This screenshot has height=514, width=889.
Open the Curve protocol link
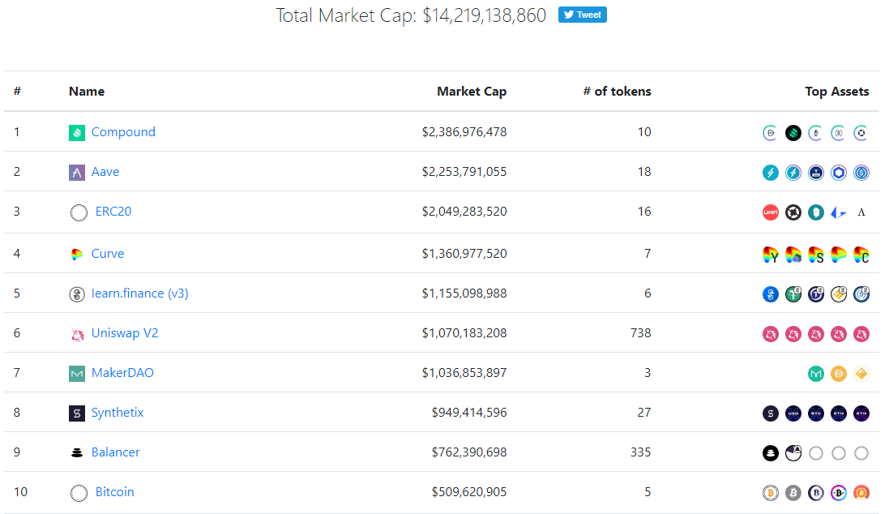point(108,254)
